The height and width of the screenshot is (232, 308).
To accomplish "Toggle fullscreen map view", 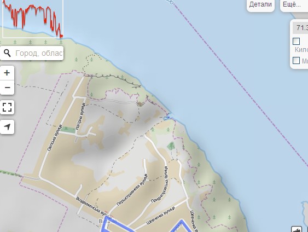I will 7,107.
